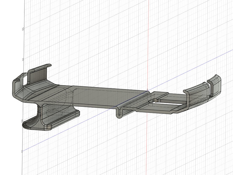Click the grid axis label "25"
The image size is (233, 175).
point(22,121)
